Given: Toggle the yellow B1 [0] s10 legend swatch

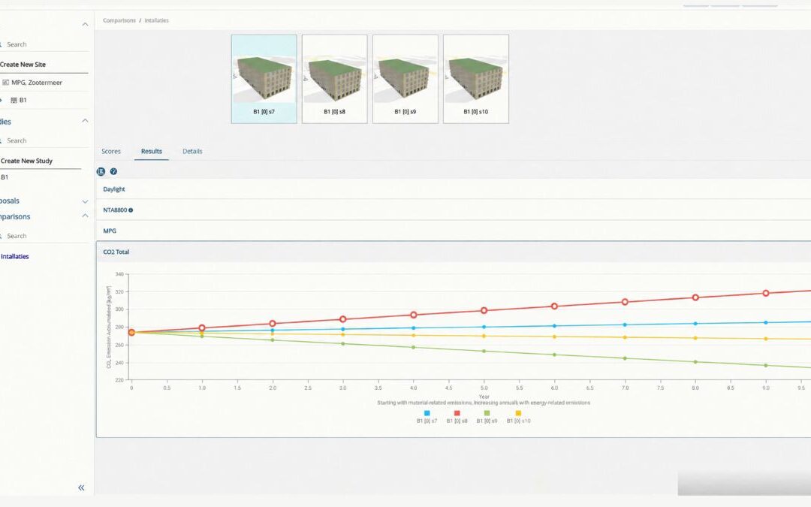Looking at the screenshot, I should pyautogui.click(x=518, y=413).
